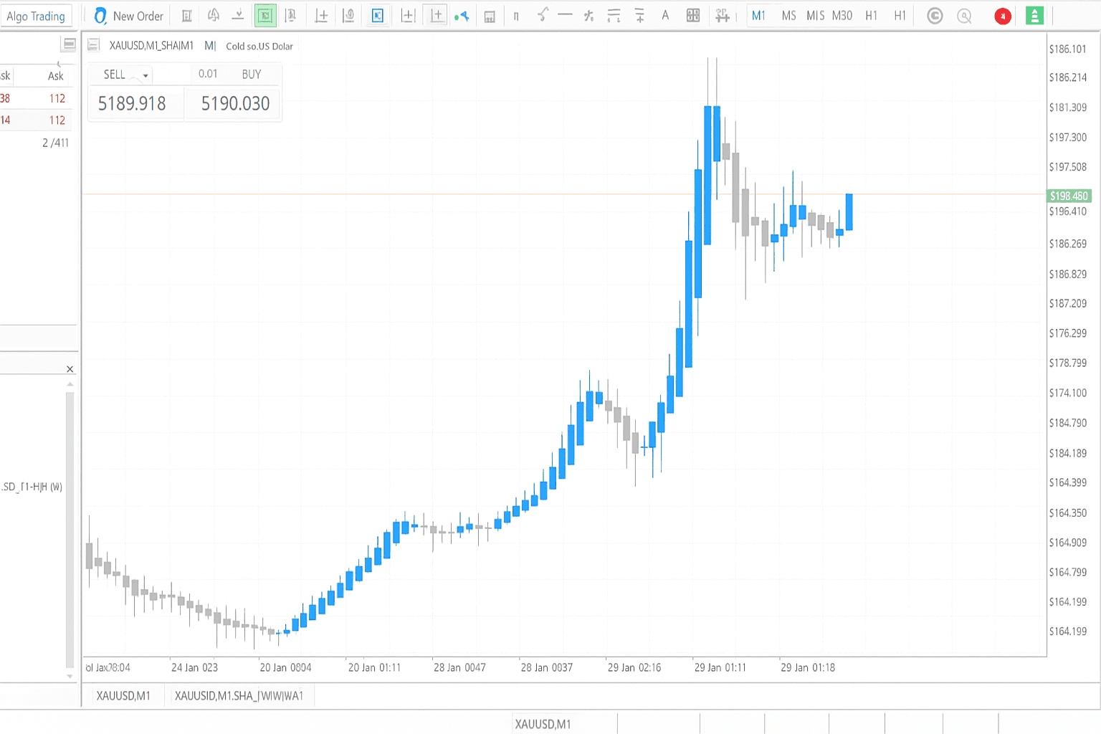The width and height of the screenshot is (1101, 734).
Task: Click the green dot with blue arrow icon
Action: [x=462, y=16]
